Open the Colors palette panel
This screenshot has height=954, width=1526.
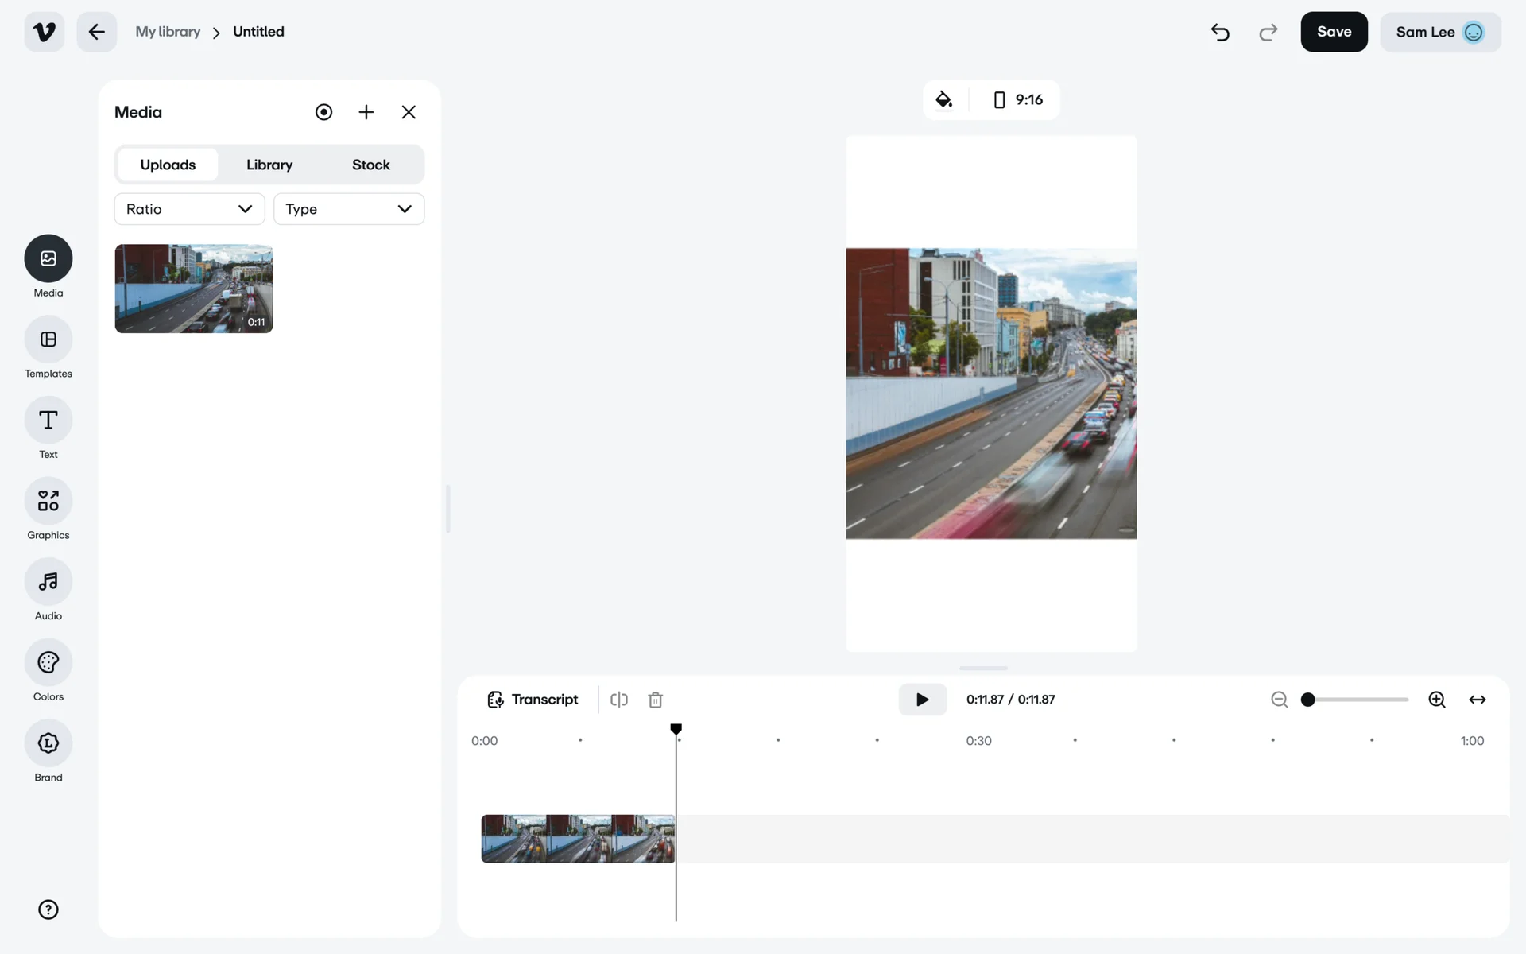click(x=48, y=662)
